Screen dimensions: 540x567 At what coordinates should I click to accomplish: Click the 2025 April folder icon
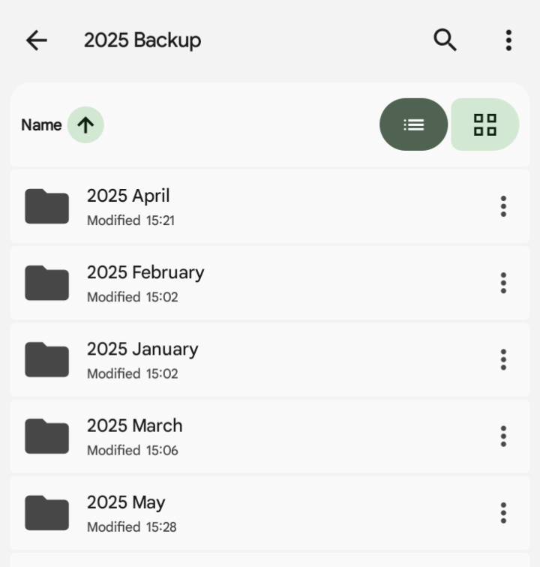tap(46, 206)
